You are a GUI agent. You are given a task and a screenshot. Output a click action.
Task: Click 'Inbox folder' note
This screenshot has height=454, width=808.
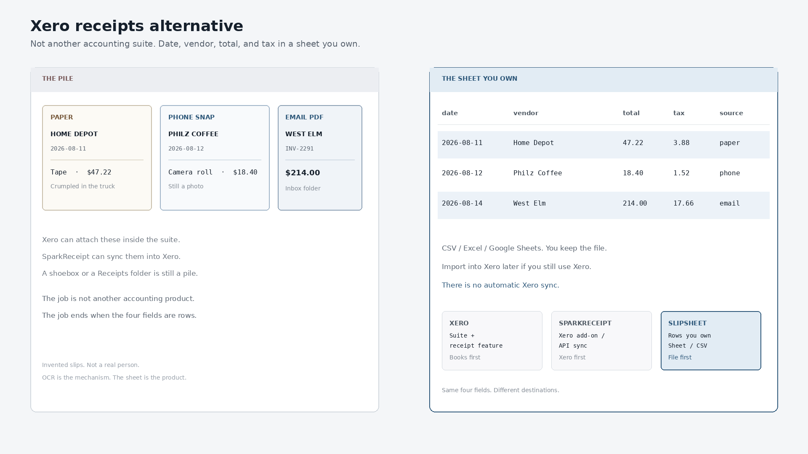[x=303, y=188]
